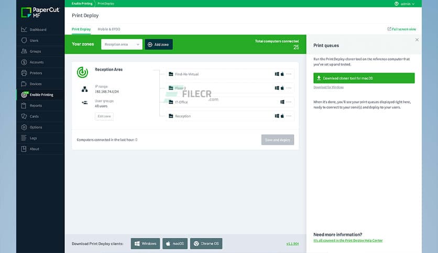The width and height of the screenshot is (438, 253).
Task: Open more options for Floor 2 queue
Action: (x=289, y=88)
